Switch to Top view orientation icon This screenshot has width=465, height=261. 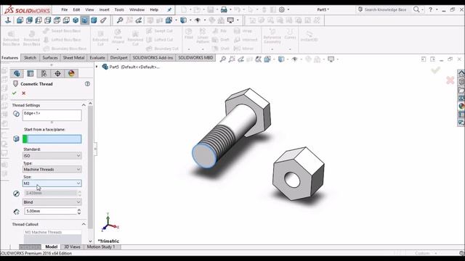(57, 20)
